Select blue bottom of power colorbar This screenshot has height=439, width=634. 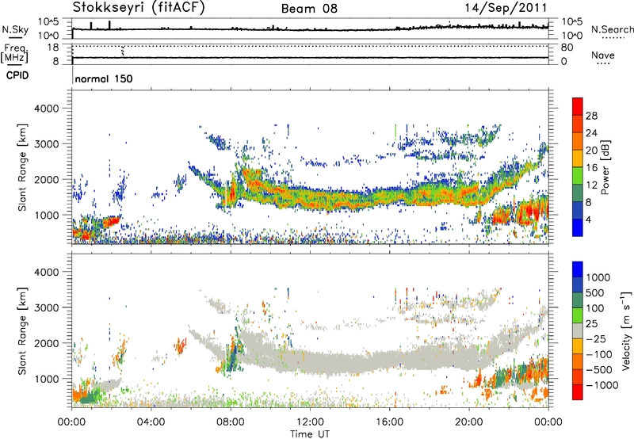coord(578,227)
